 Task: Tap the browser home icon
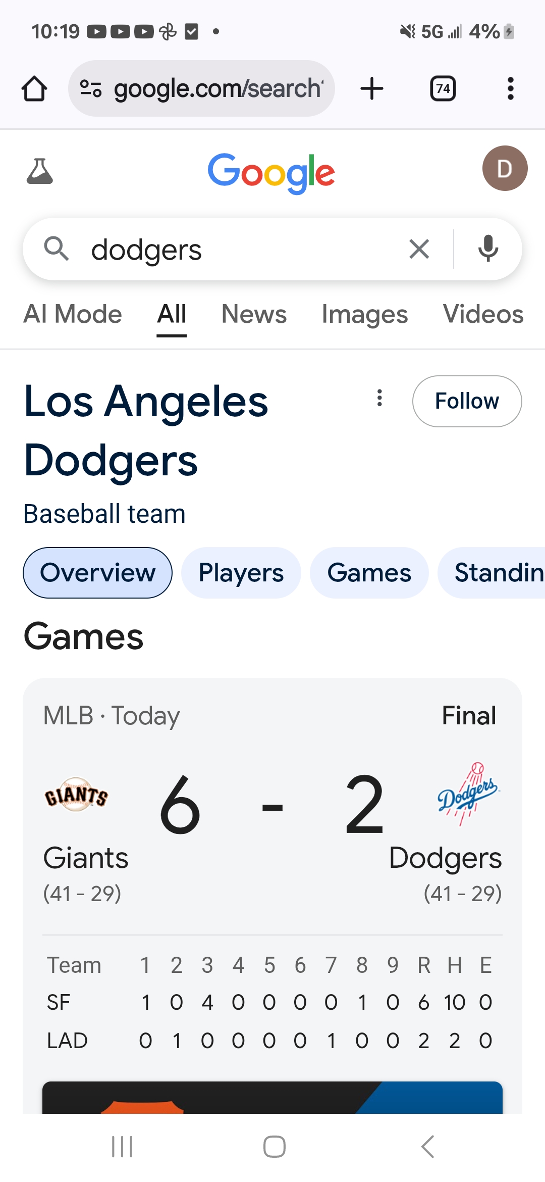(x=34, y=89)
